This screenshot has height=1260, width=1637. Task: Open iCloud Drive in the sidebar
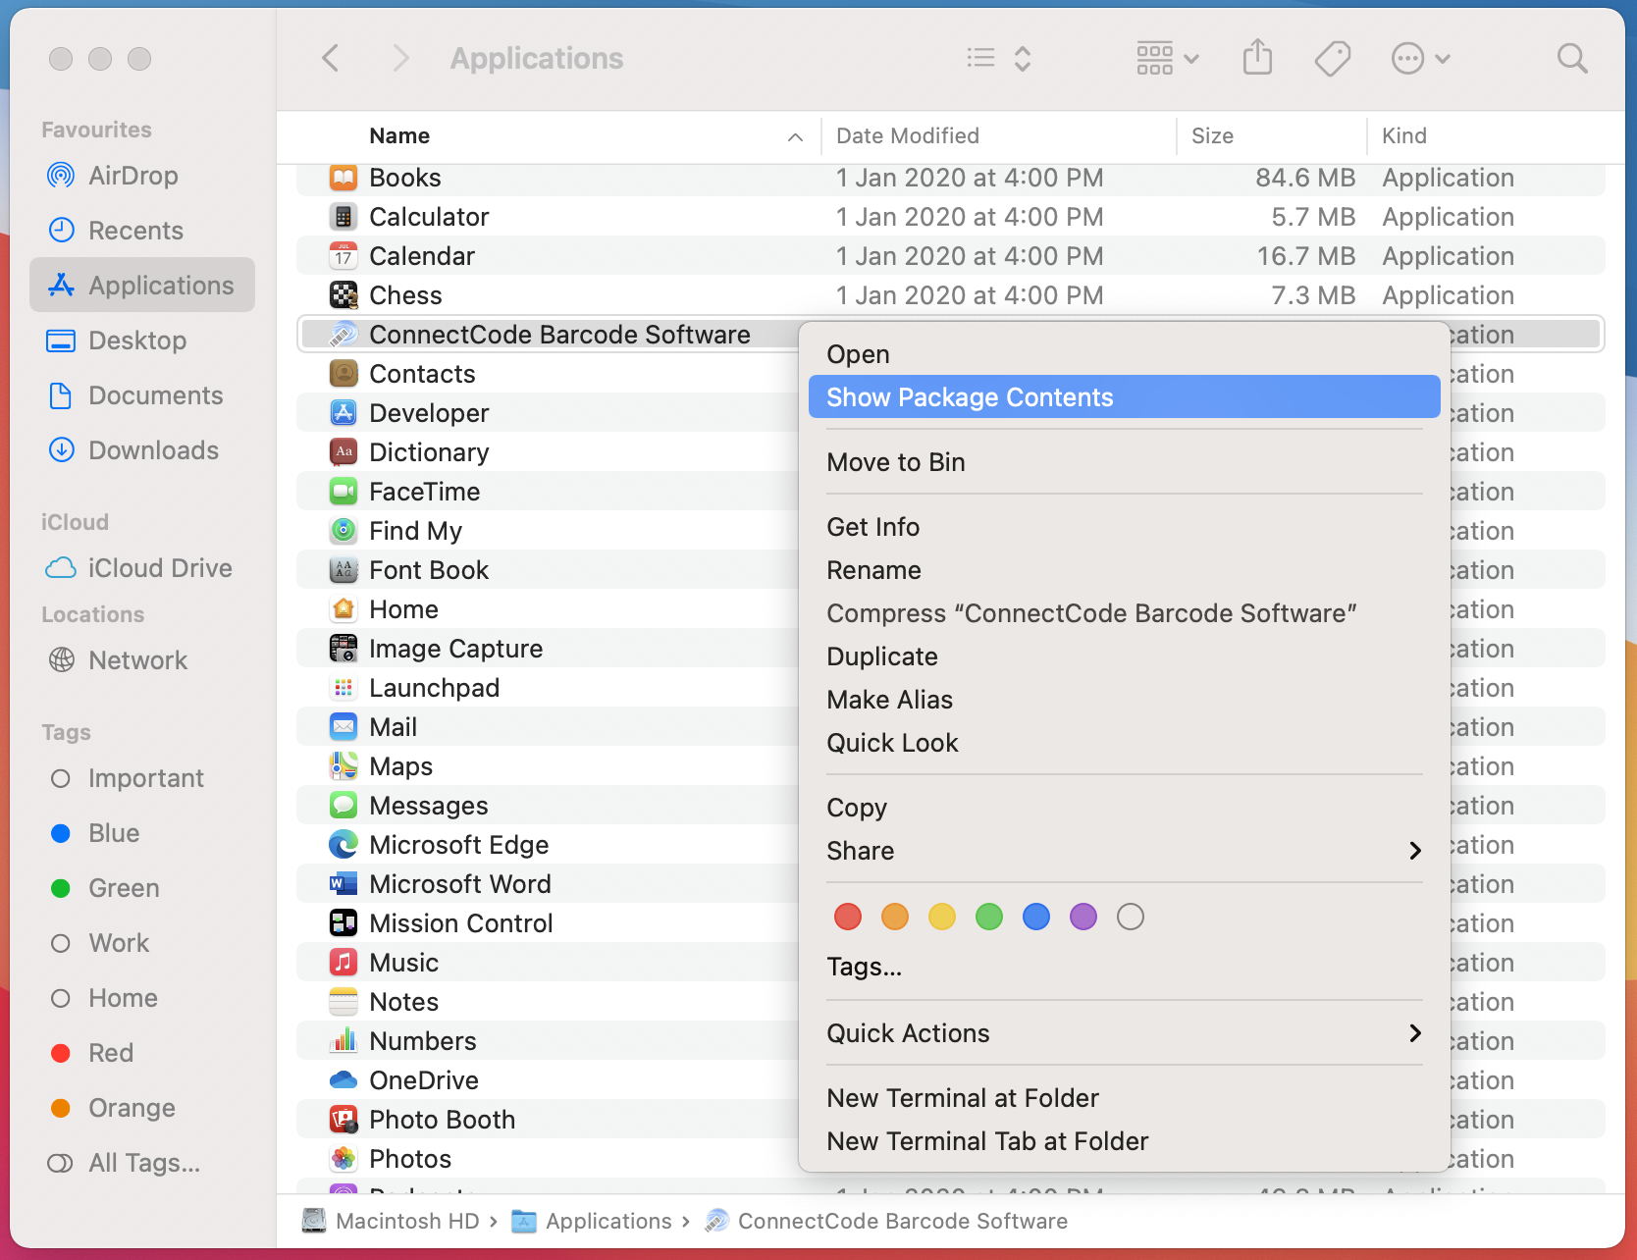click(x=142, y=568)
